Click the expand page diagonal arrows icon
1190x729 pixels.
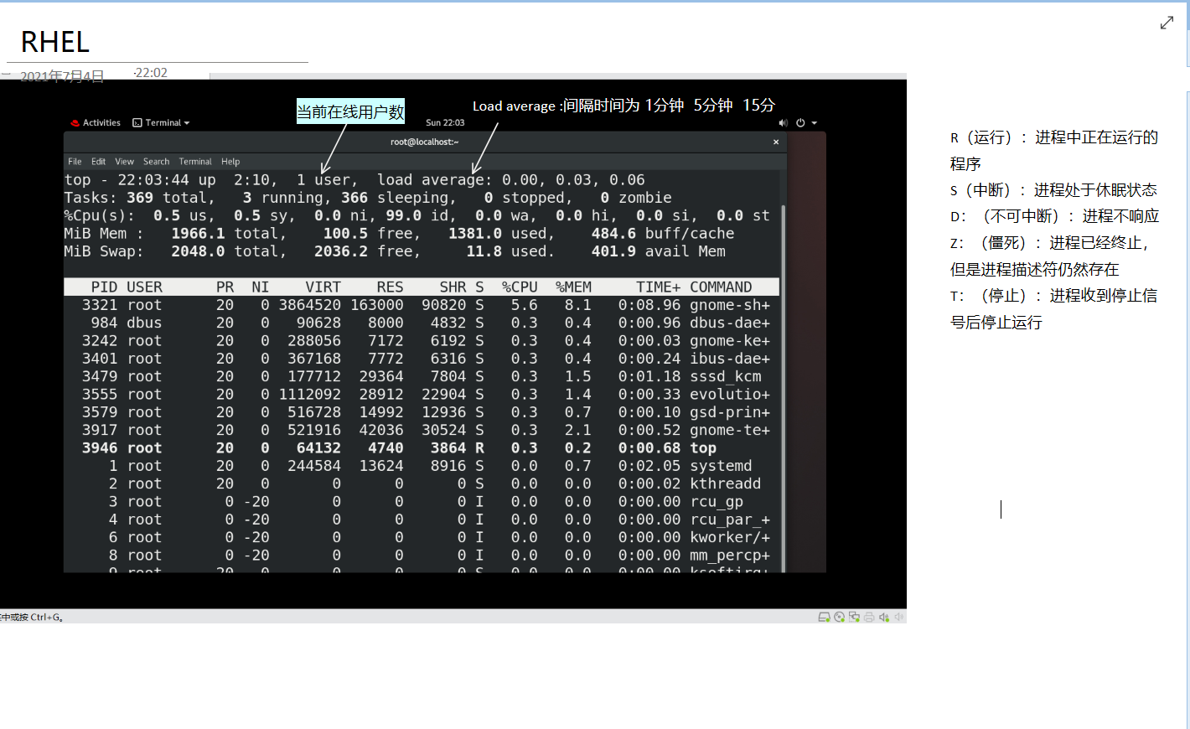(x=1167, y=23)
